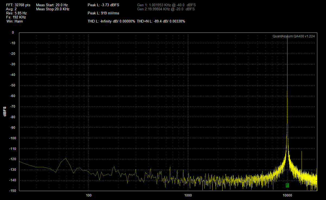This screenshot has width=326, height=200.
Task: Select Gen 1: 1.001953 KHz generator text
Action: coord(166,5)
